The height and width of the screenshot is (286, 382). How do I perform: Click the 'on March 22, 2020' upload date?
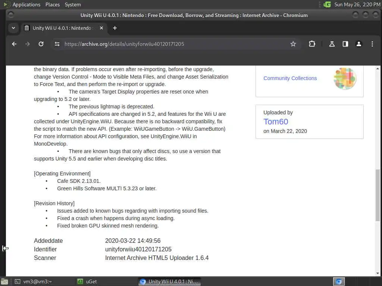[285, 131]
